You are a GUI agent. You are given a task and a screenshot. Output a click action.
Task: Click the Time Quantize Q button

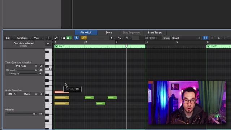tap(40, 66)
